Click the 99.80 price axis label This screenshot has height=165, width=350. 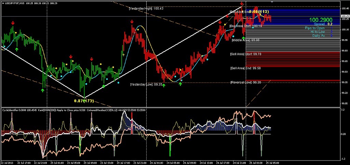click(345, 51)
